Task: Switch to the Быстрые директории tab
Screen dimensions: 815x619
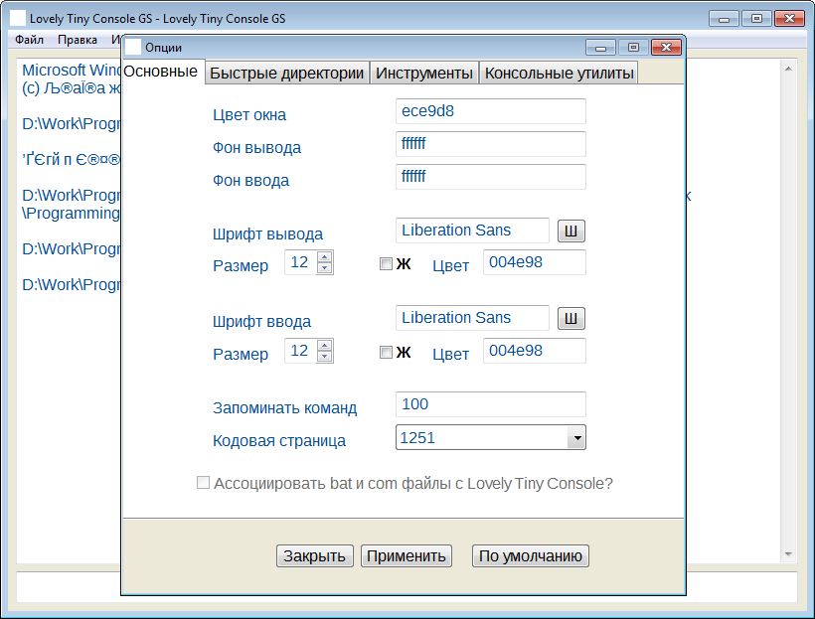Action: coord(287,73)
